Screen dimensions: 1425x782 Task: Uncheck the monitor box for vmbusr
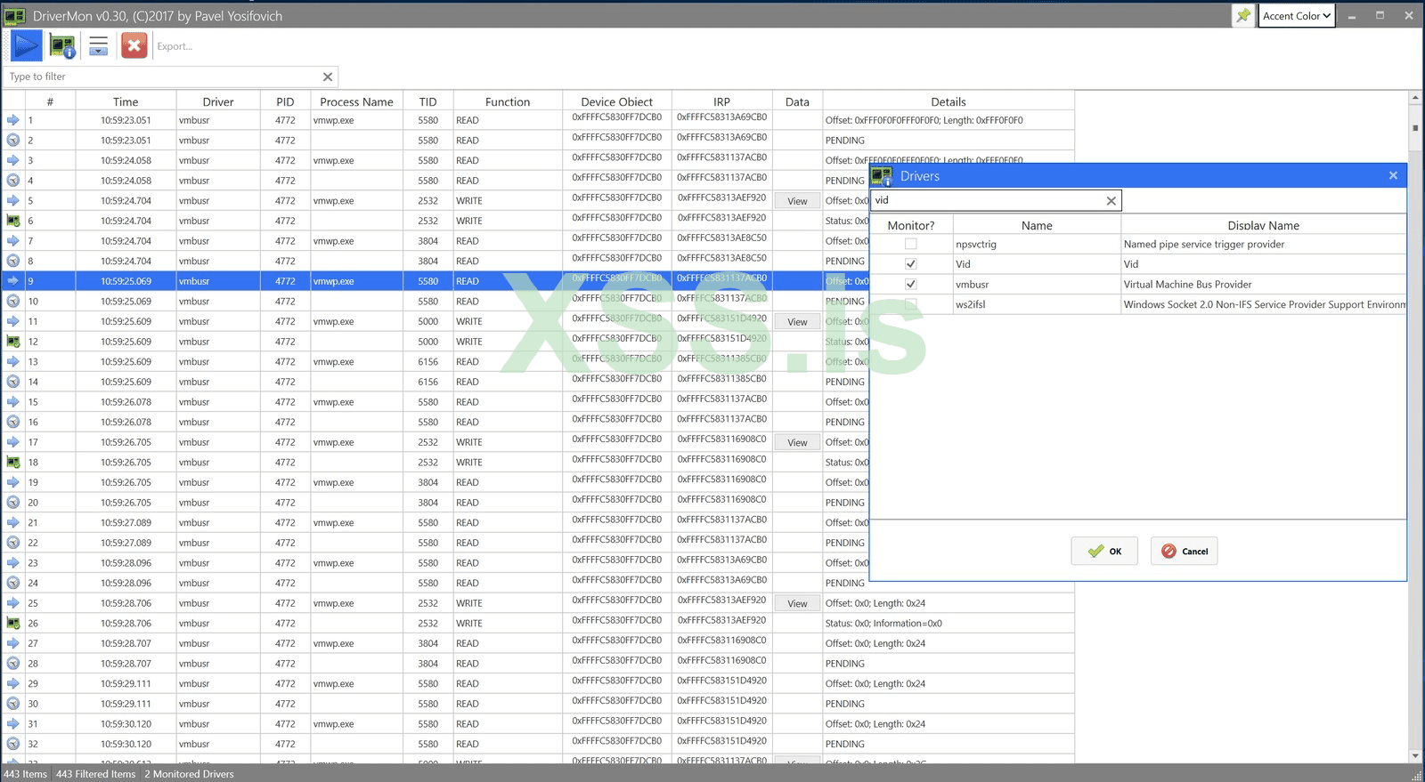click(910, 285)
